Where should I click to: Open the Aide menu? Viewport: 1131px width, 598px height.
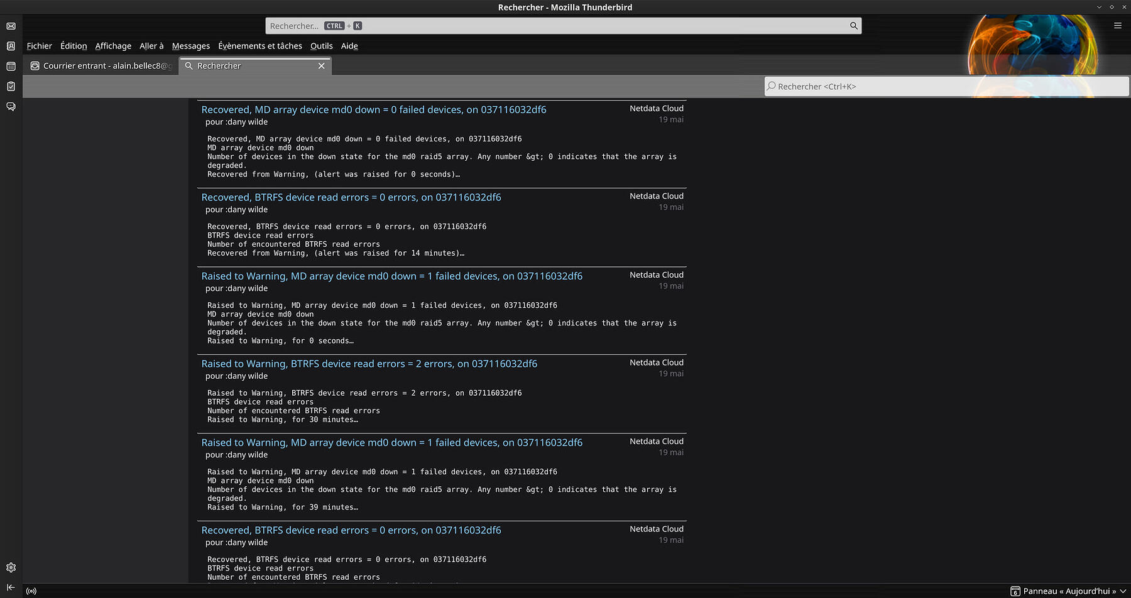tap(349, 46)
